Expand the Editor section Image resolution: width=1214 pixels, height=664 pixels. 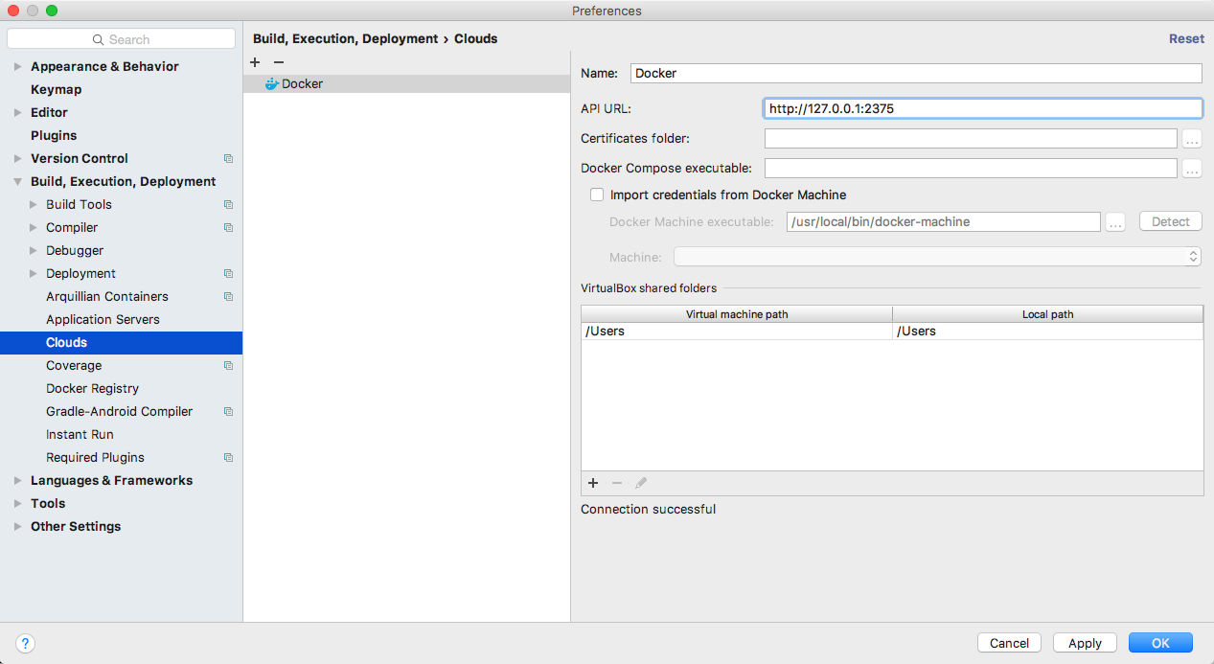[x=17, y=112]
